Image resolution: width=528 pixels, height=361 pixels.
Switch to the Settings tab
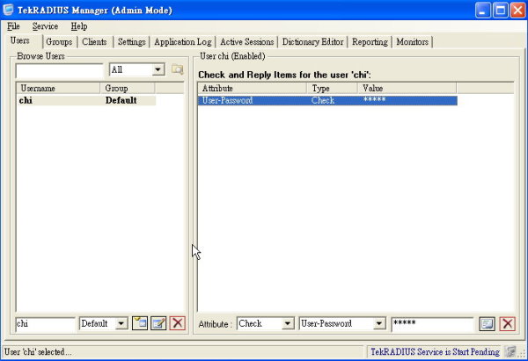coord(132,42)
